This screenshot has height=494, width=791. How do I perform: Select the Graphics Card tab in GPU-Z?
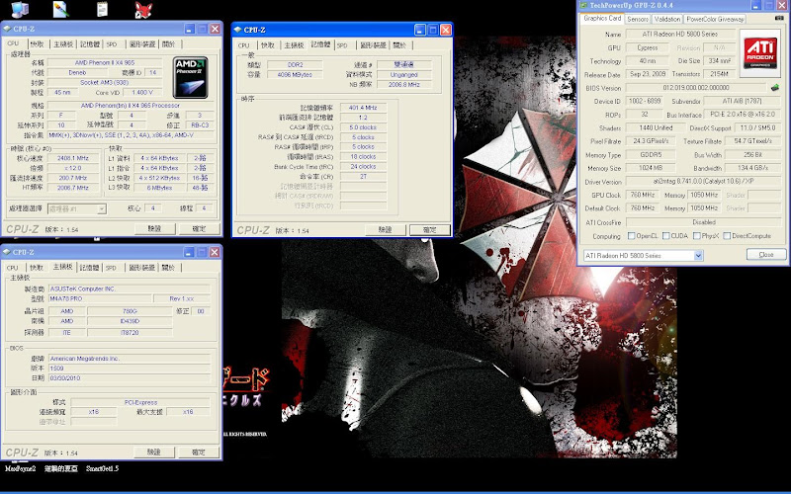pos(602,18)
